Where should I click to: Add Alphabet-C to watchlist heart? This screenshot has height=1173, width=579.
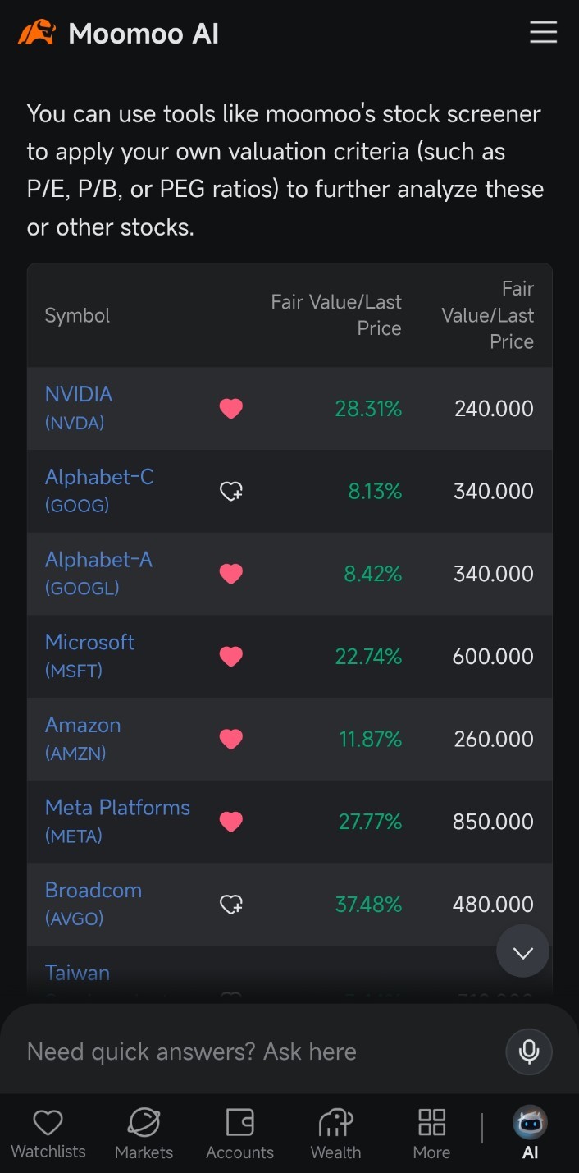[x=231, y=492]
